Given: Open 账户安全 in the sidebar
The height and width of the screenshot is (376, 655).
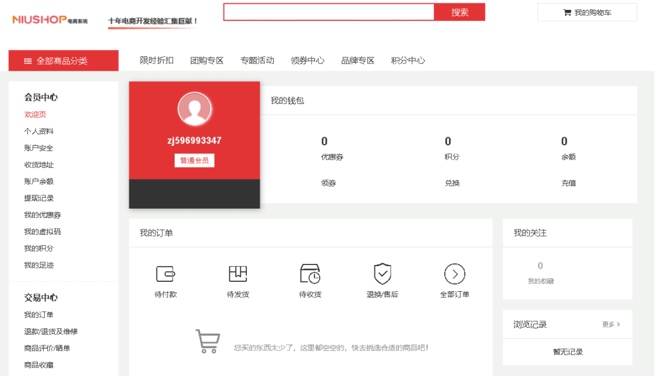Looking at the screenshot, I should point(38,148).
